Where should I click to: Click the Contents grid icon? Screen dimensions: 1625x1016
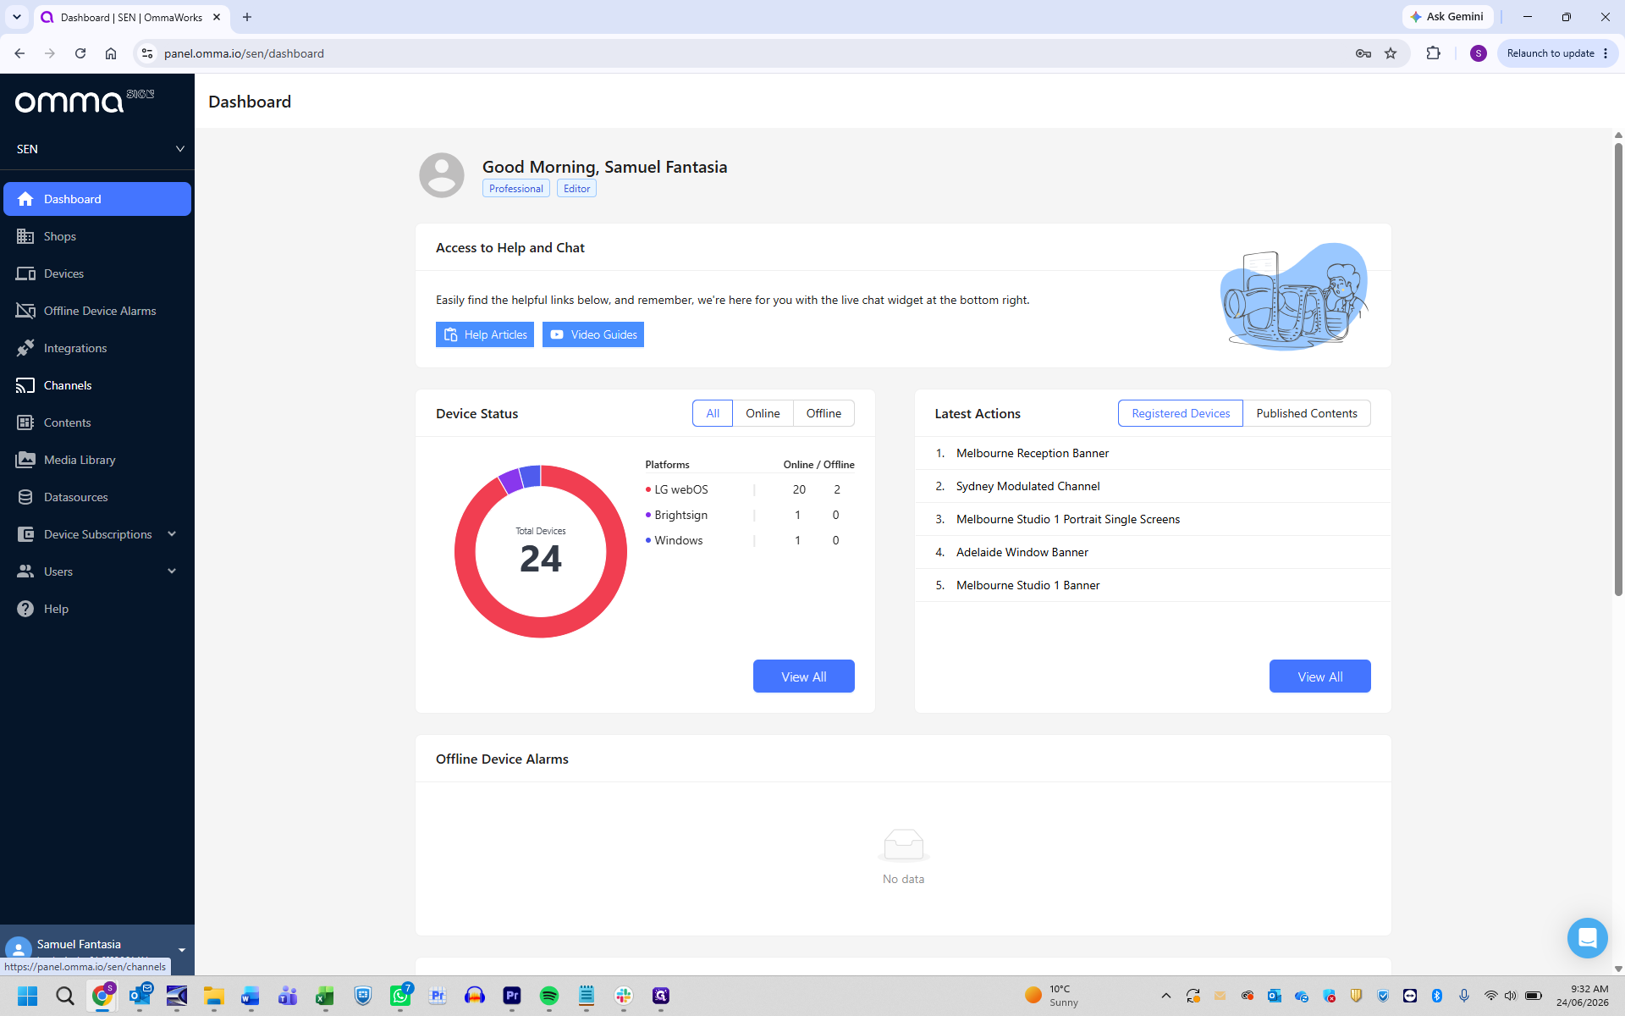25,422
